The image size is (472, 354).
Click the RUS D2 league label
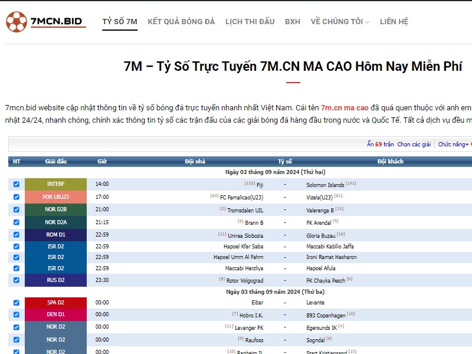(x=55, y=280)
